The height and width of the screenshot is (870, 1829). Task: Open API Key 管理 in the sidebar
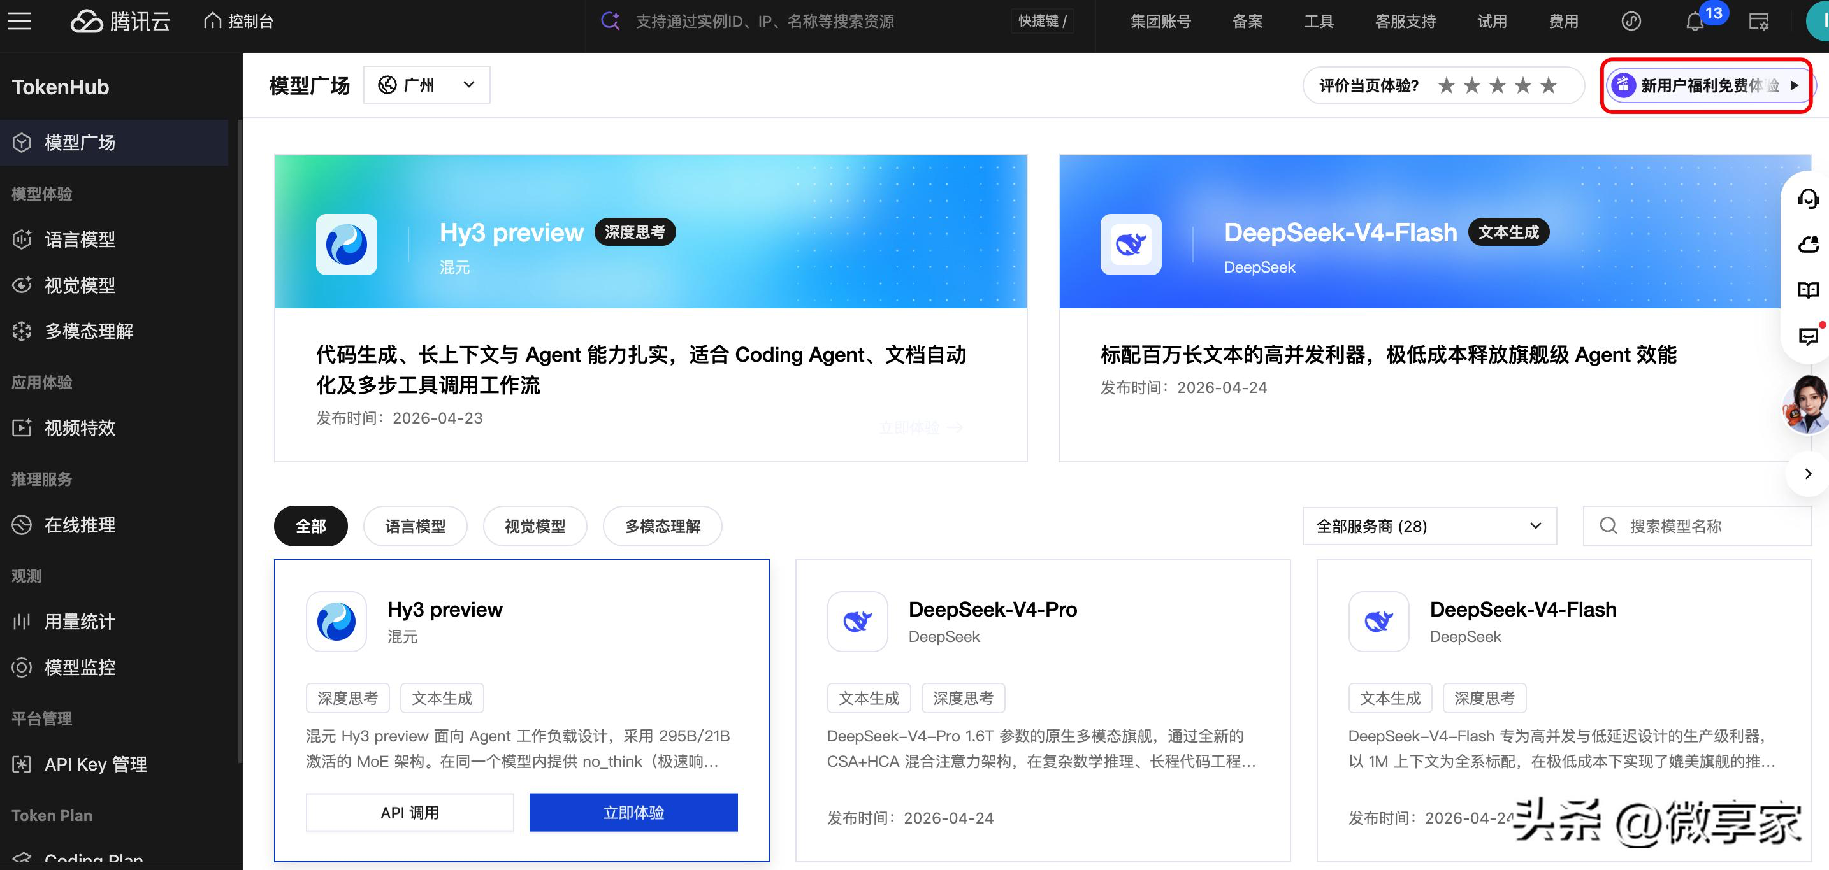pyautogui.click(x=96, y=764)
